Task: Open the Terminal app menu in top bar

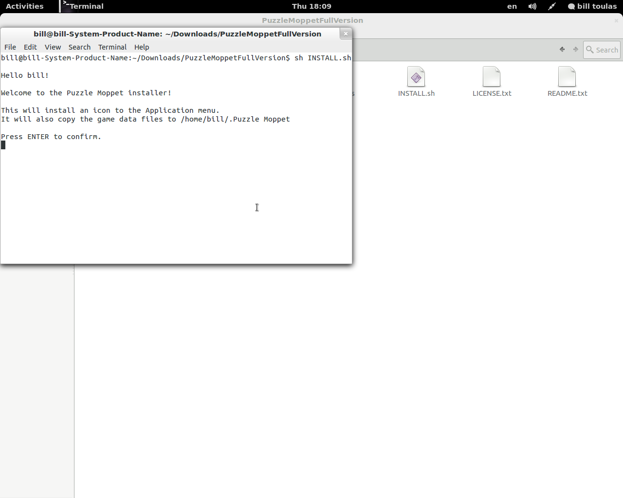Action: coord(83,6)
